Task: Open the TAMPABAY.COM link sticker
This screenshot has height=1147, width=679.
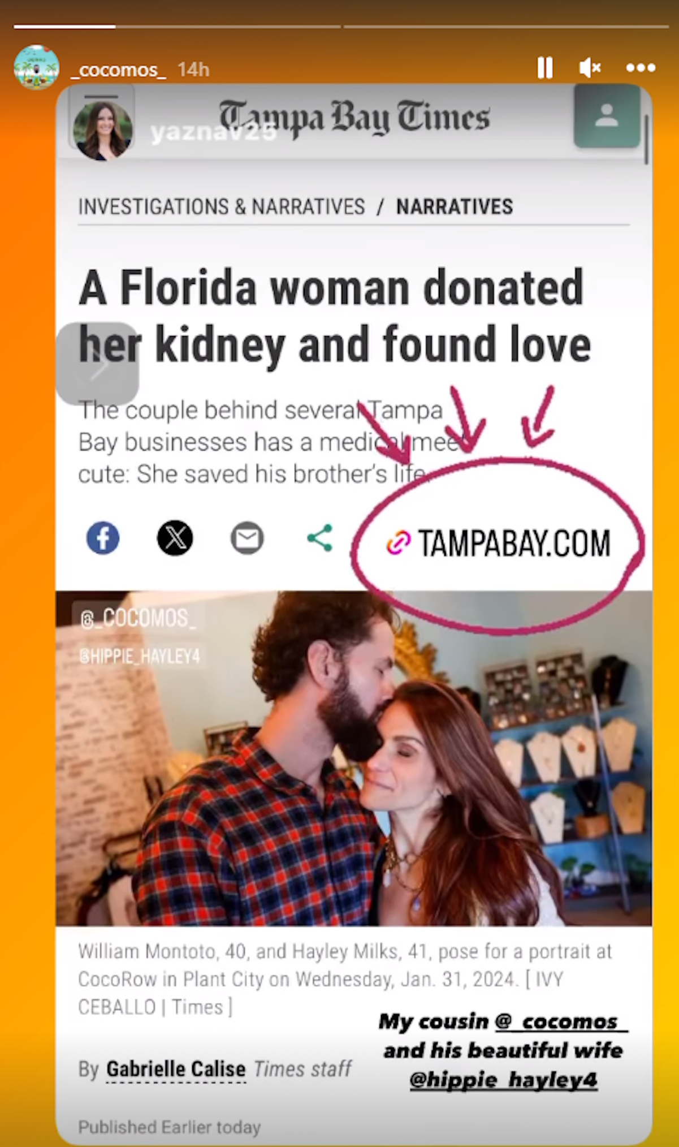Action: (x=498, y=543)
